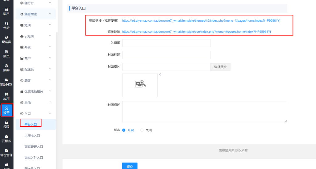Image resolution: width=316 pixels, height=169 pixels.
Task: Remove cover image with the X icon
Action: [160, 74]
